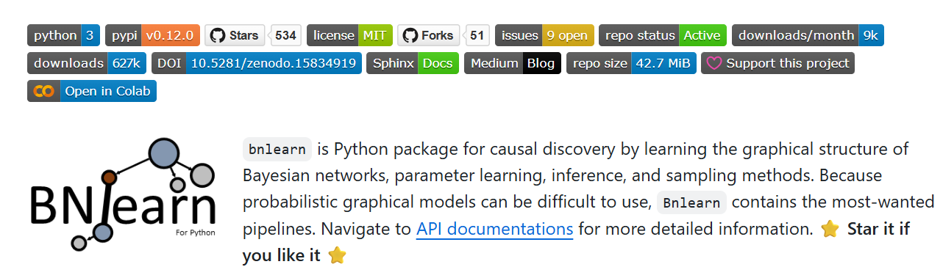This screenshot has height=278, width=943.
Task: Open the python 3 badge
Action: (63, 35)
